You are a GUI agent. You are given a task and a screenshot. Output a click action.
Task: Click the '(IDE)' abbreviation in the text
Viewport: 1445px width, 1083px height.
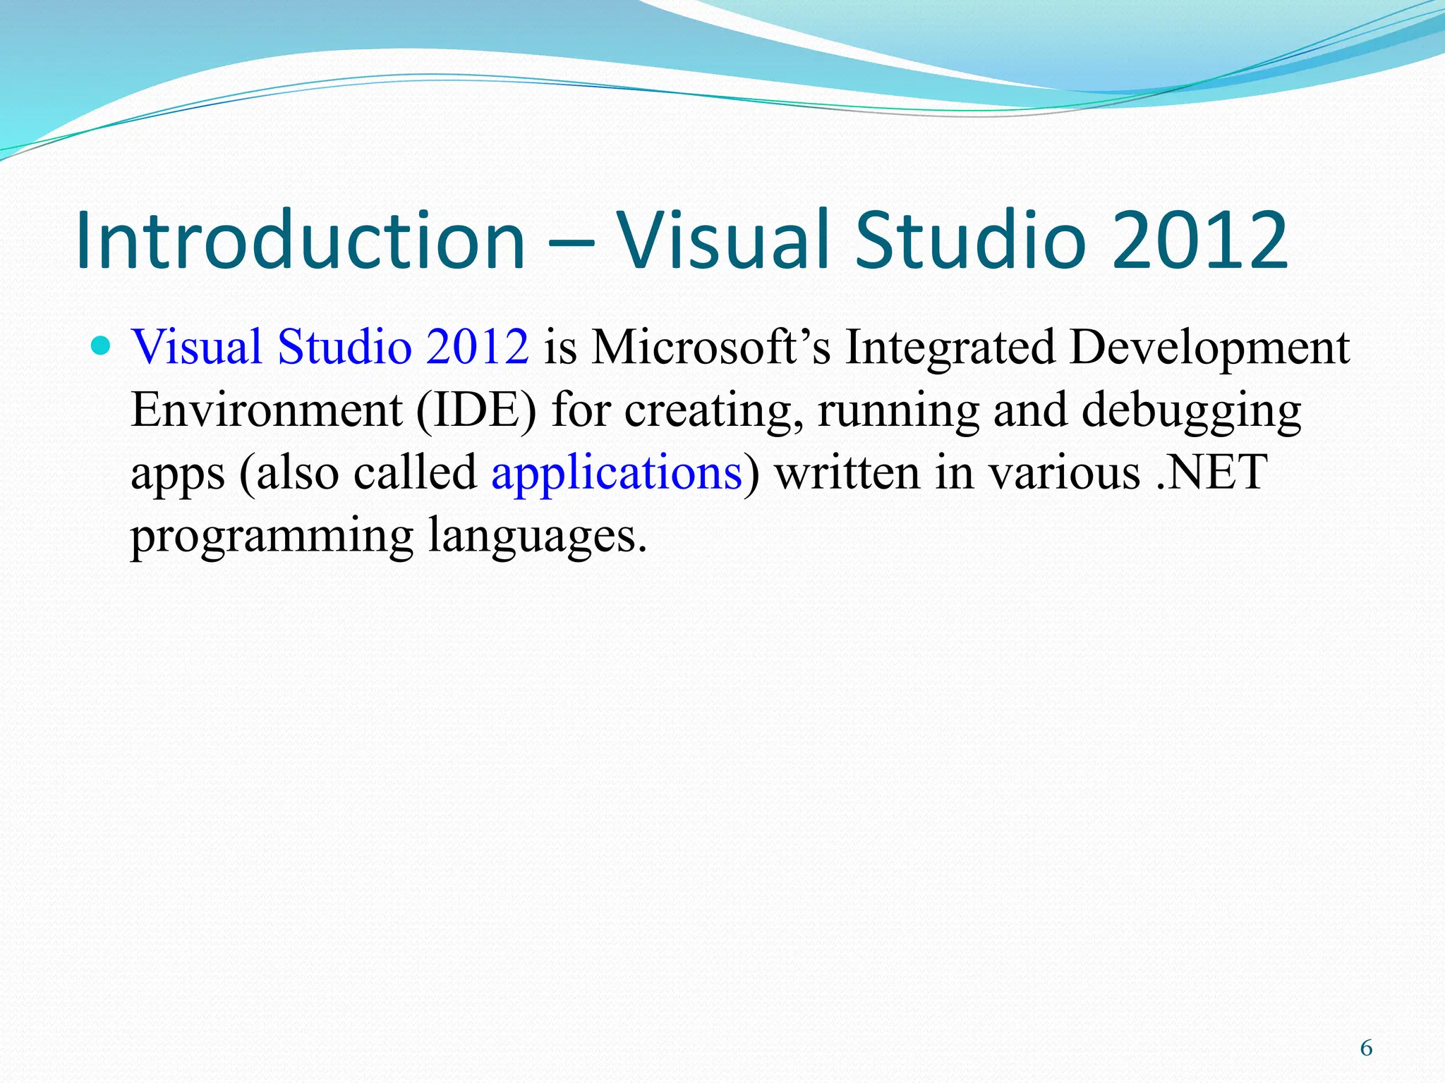[x=476, y=410]
